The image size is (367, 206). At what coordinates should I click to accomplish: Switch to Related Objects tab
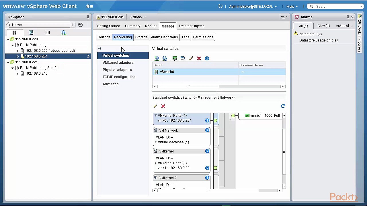point(192,26)
